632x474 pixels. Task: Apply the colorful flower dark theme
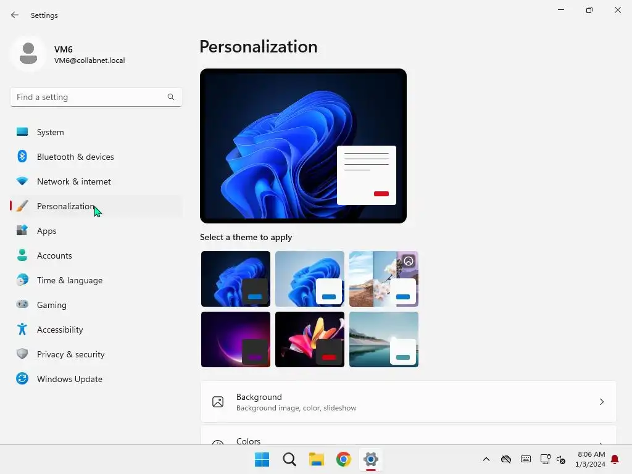tap(310, 339)
